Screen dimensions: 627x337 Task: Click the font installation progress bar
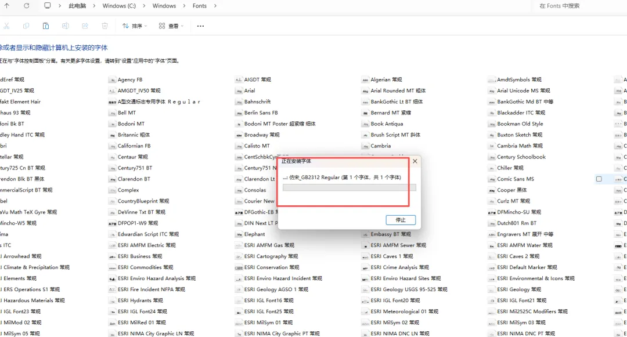coord(349,188)
